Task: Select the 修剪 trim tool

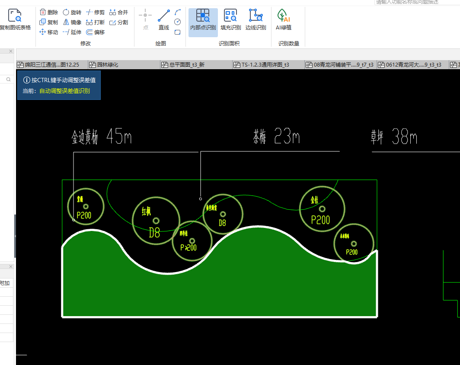Action: pos(95,13)
